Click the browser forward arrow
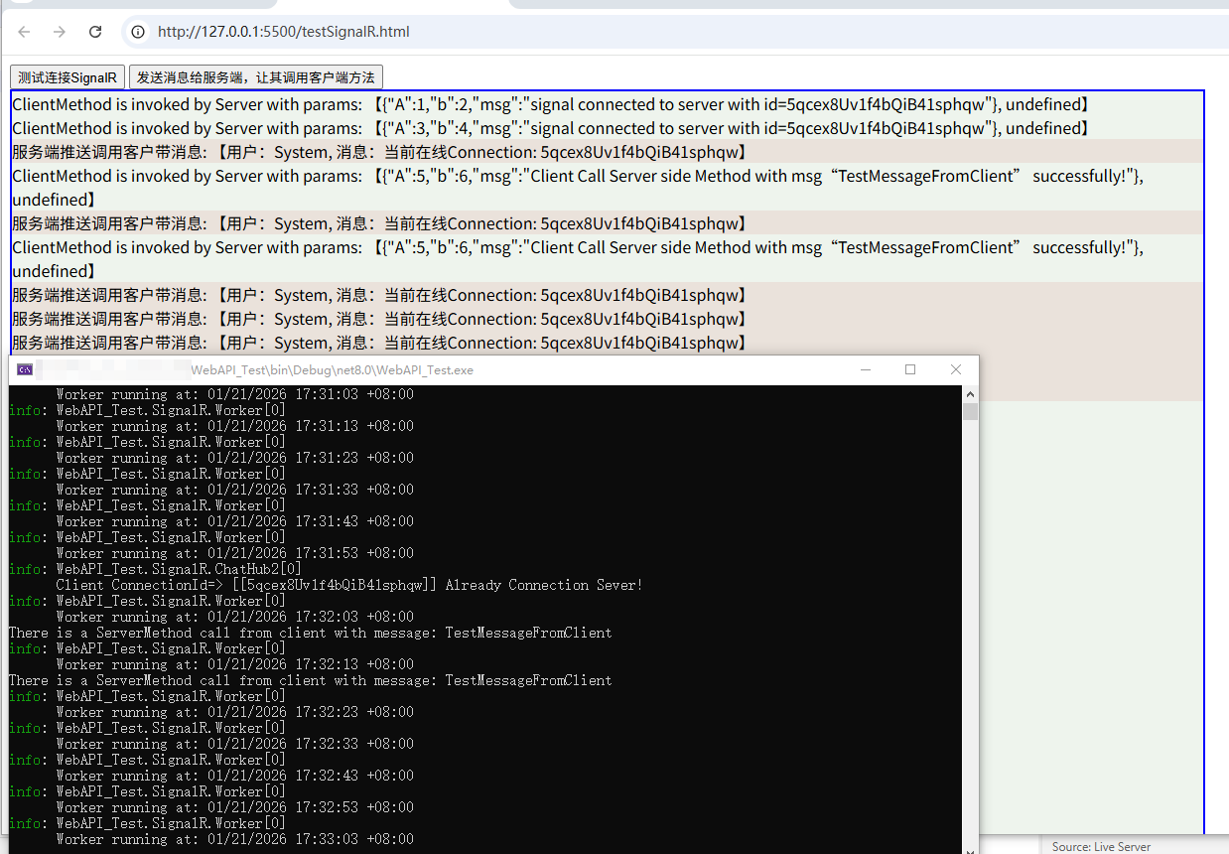Image resolution: width=1229 pixels, height=854 pixels. pyautogui.click(x=60, y=32)
